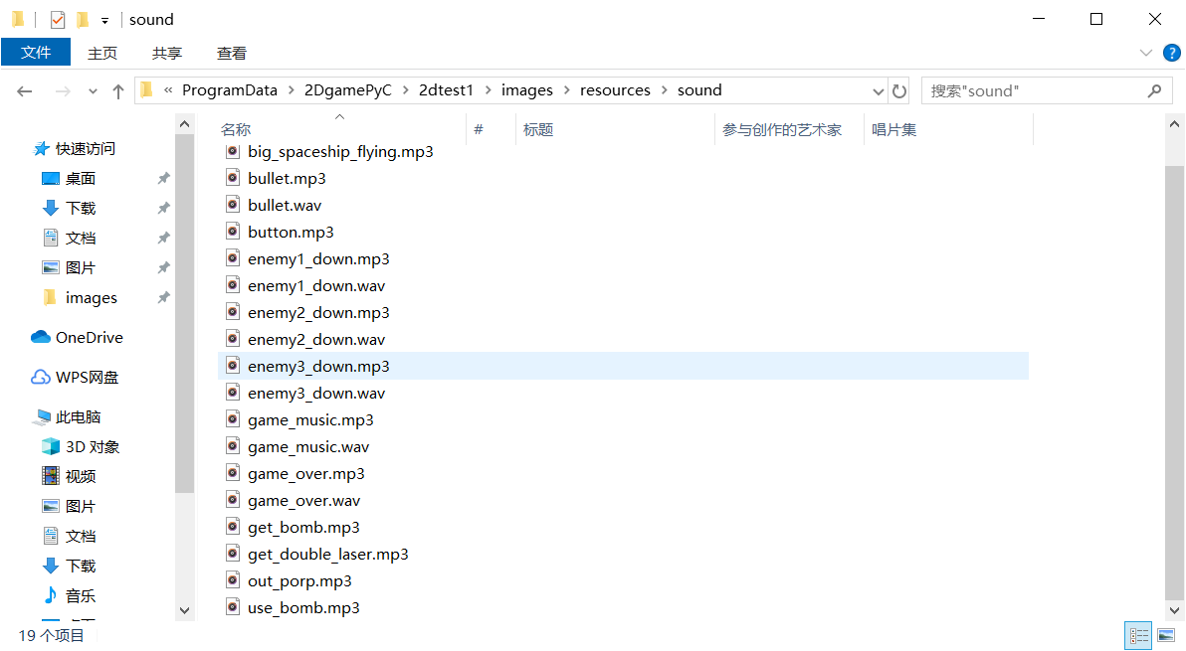1186x651 pixels.
Task: Switch to large icons view layout
Action: [1166, 635]
